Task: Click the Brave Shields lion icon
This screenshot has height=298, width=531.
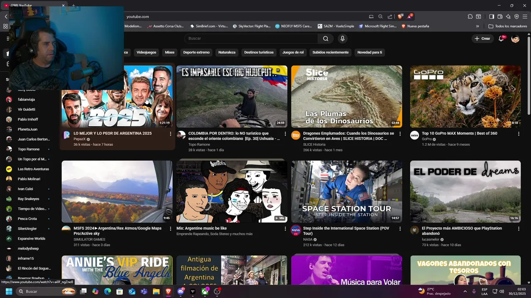Action: 400,17
